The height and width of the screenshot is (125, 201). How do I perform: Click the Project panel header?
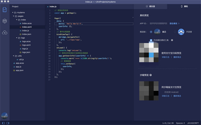pos(15,7)
